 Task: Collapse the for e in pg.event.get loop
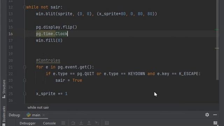click(x=24, y=67)
